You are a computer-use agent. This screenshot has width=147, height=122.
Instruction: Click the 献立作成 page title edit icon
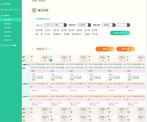point(34,10)
